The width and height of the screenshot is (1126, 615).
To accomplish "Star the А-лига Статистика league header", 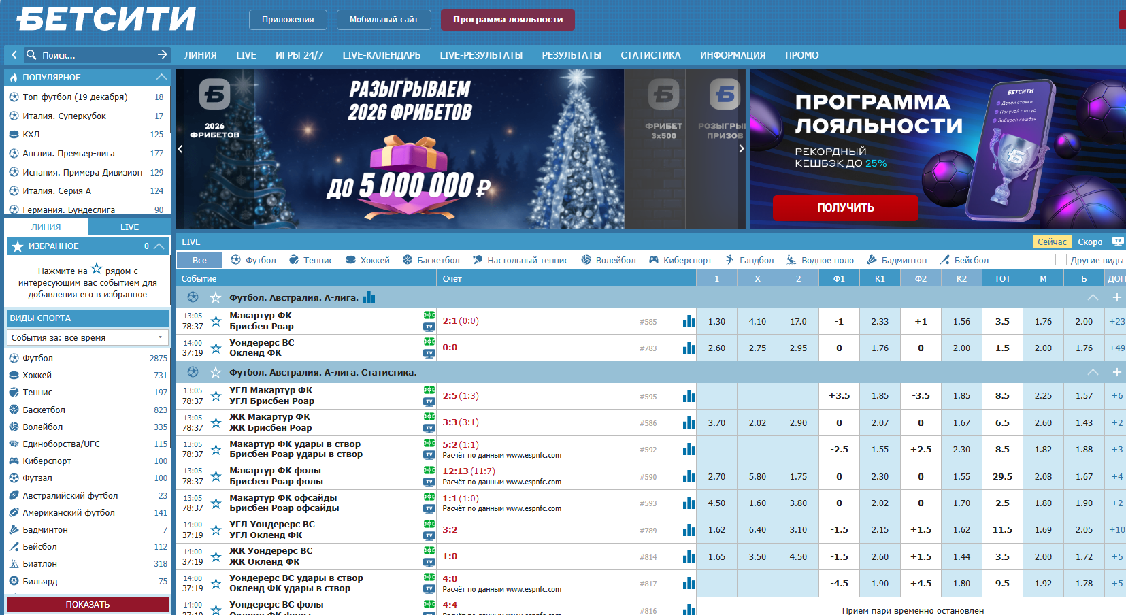I will (x=216, y=372).
